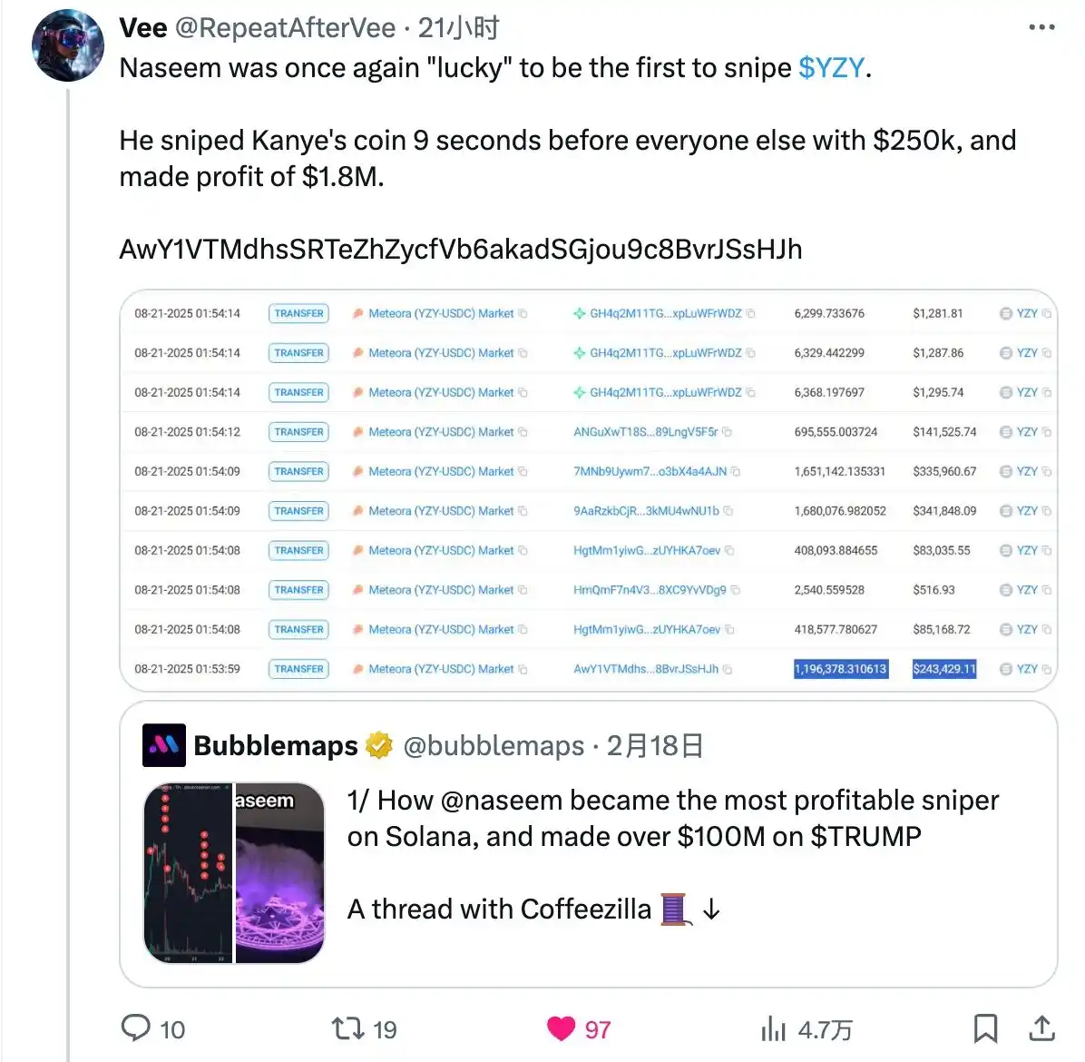Click the Vee display name
This screenshot has height=1062, width=1085.
[x=143, y=28]
